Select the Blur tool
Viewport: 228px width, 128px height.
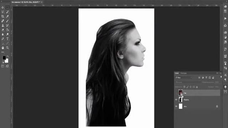coord(2,34)
